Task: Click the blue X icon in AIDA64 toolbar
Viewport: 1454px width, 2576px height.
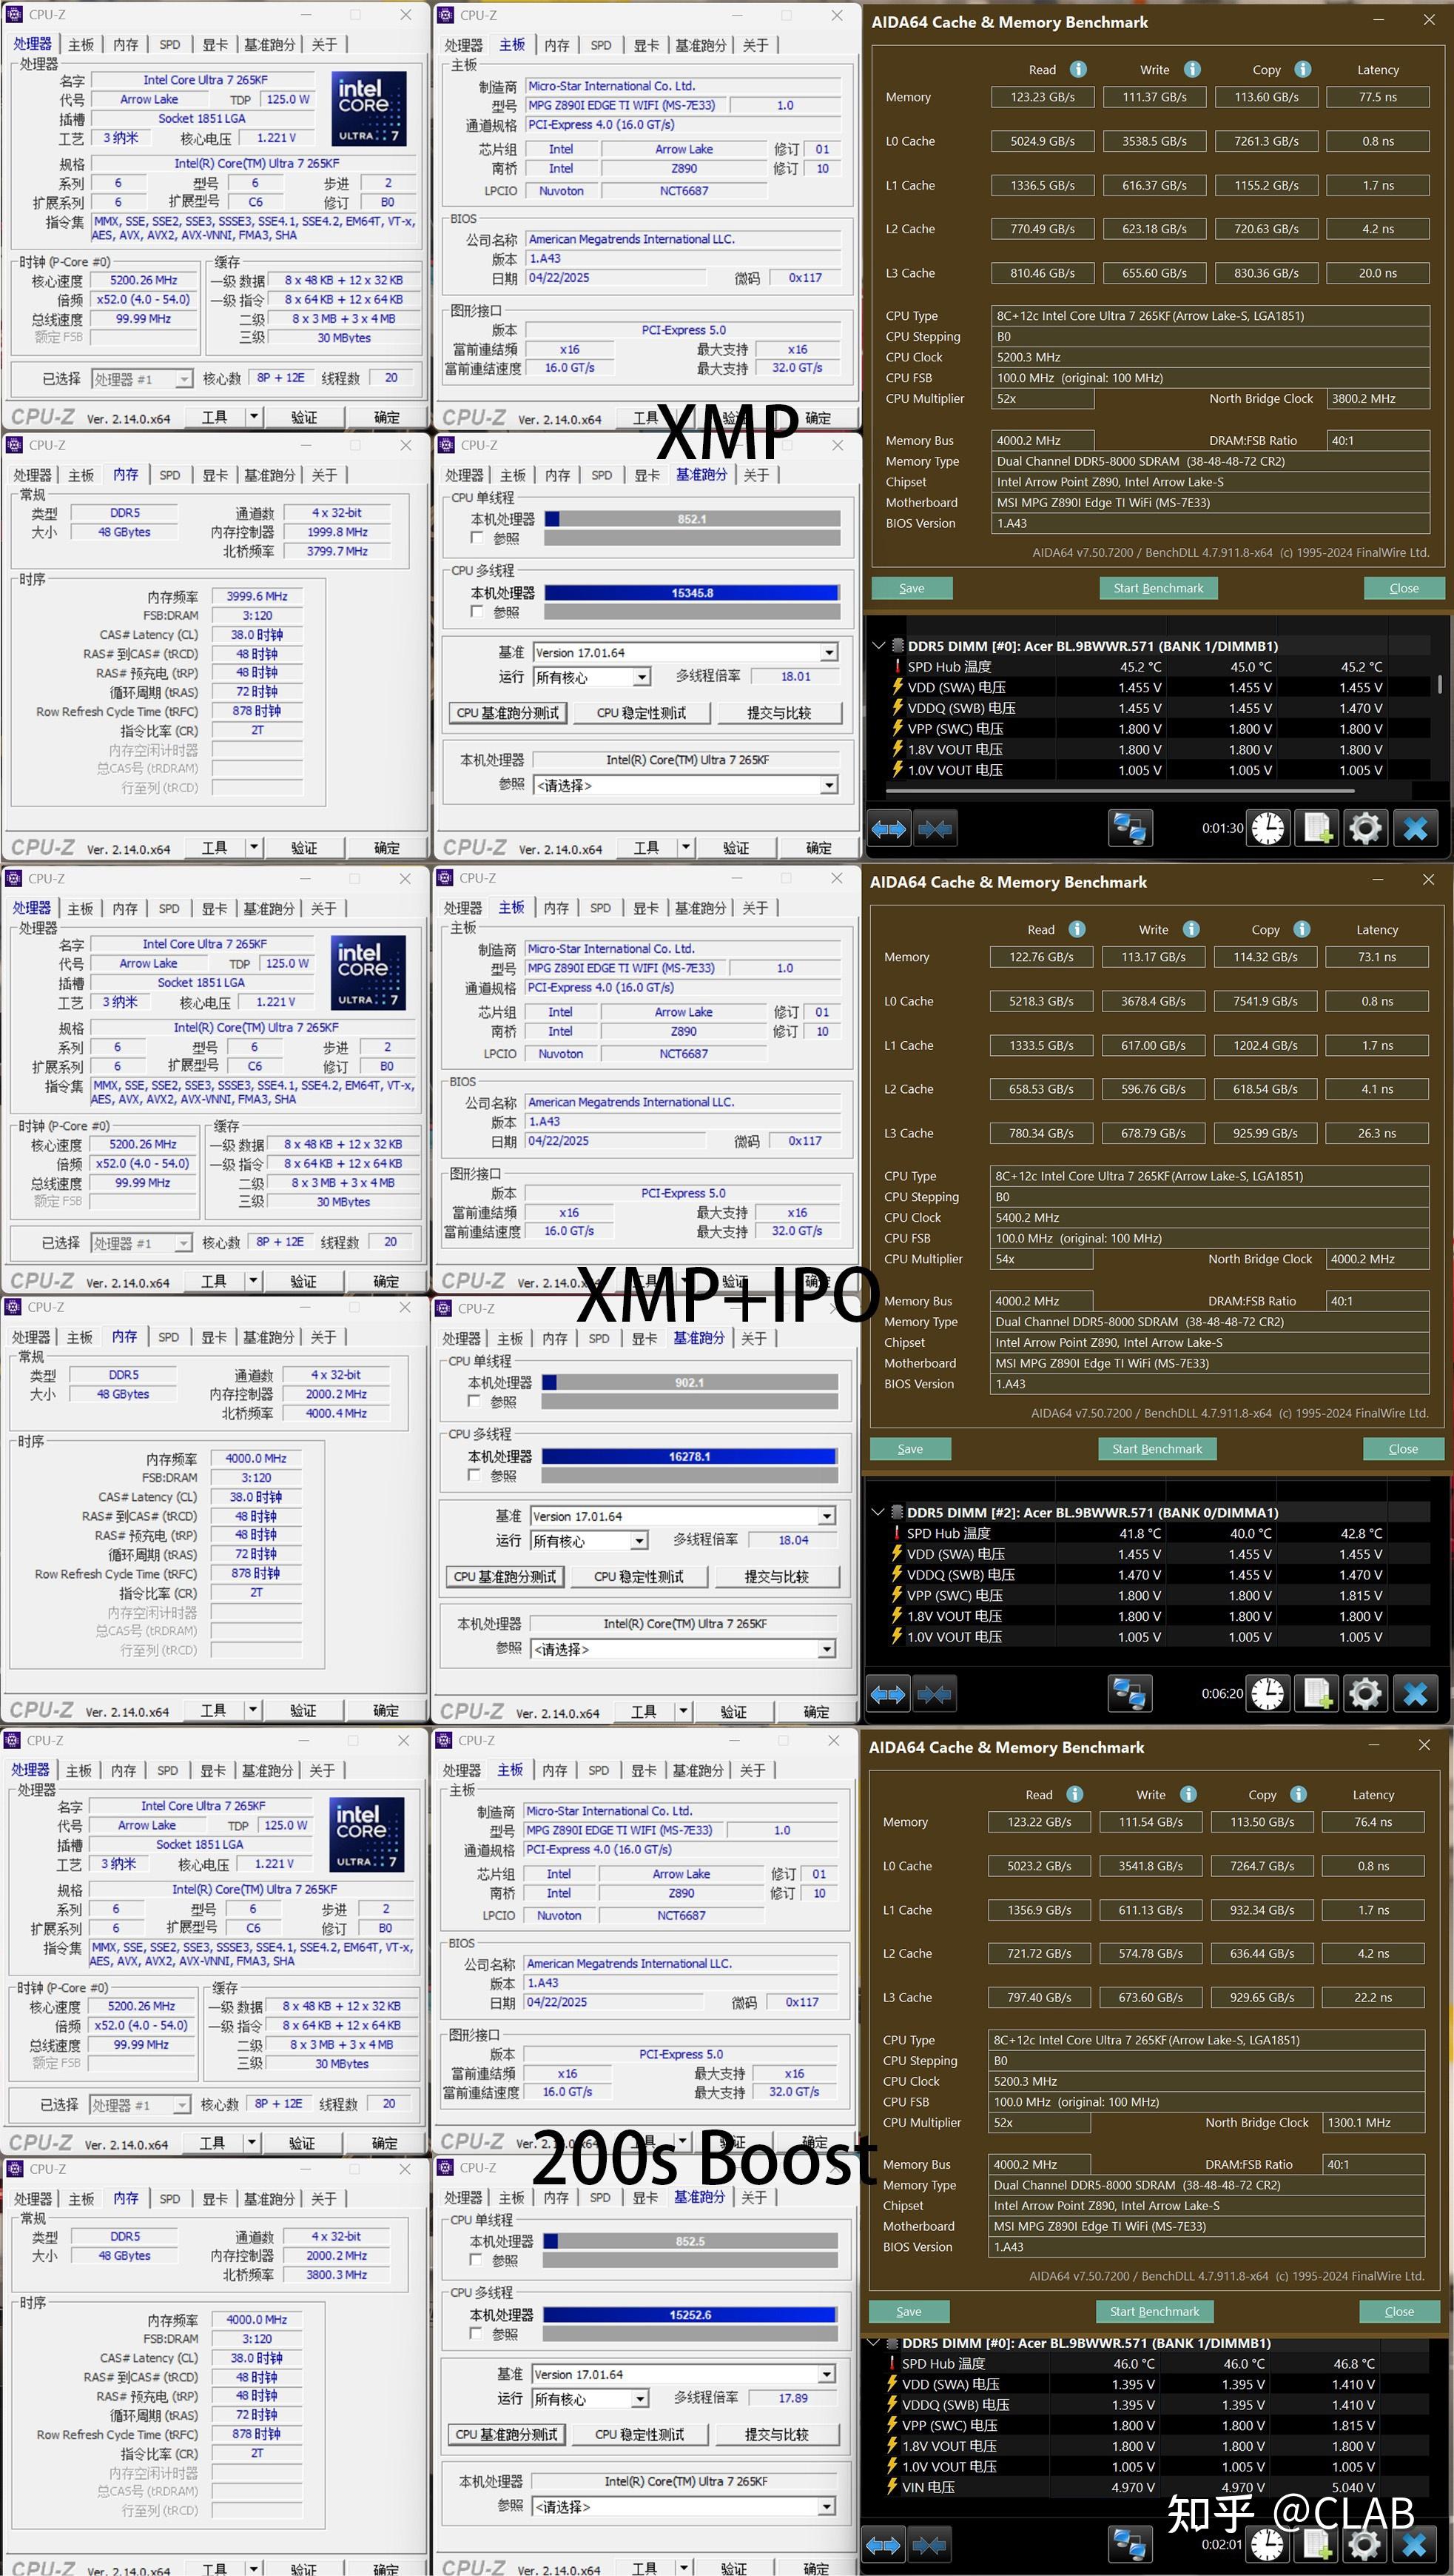Action: (1415, 828)
